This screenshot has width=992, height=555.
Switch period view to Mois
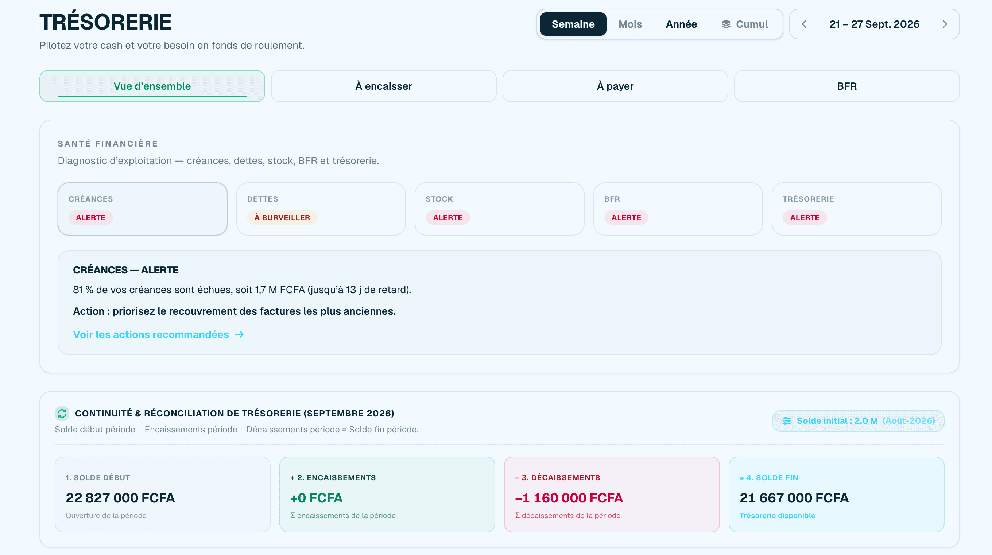630,24
